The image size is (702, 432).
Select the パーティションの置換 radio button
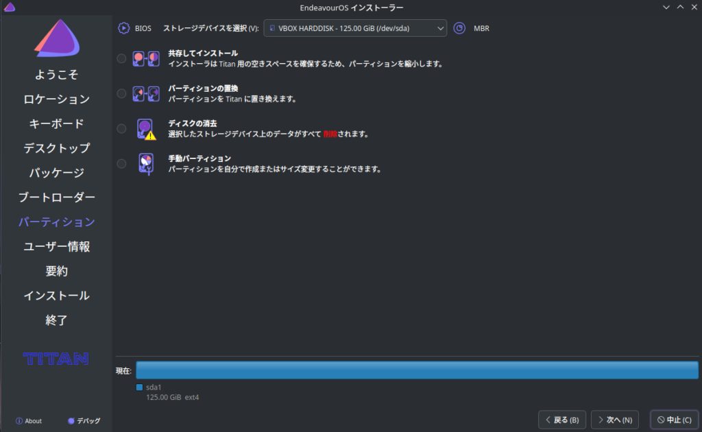pyautogui.click(x=121, y=93)
